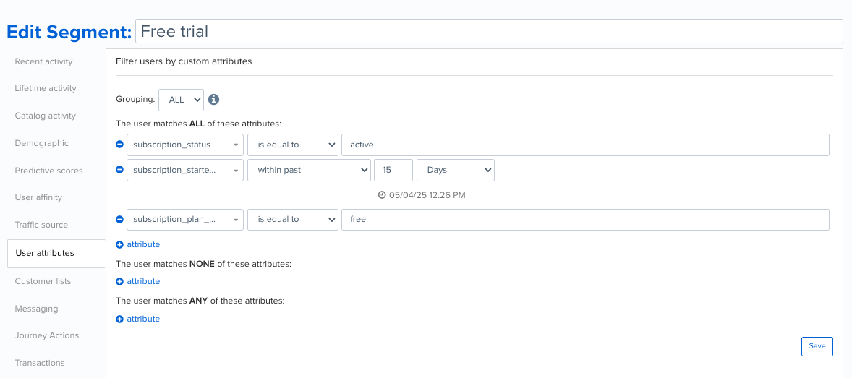Viewport: 852px width, 378px height.
Task: Open the subscription_started attribute selector
Action: (184, 170)
